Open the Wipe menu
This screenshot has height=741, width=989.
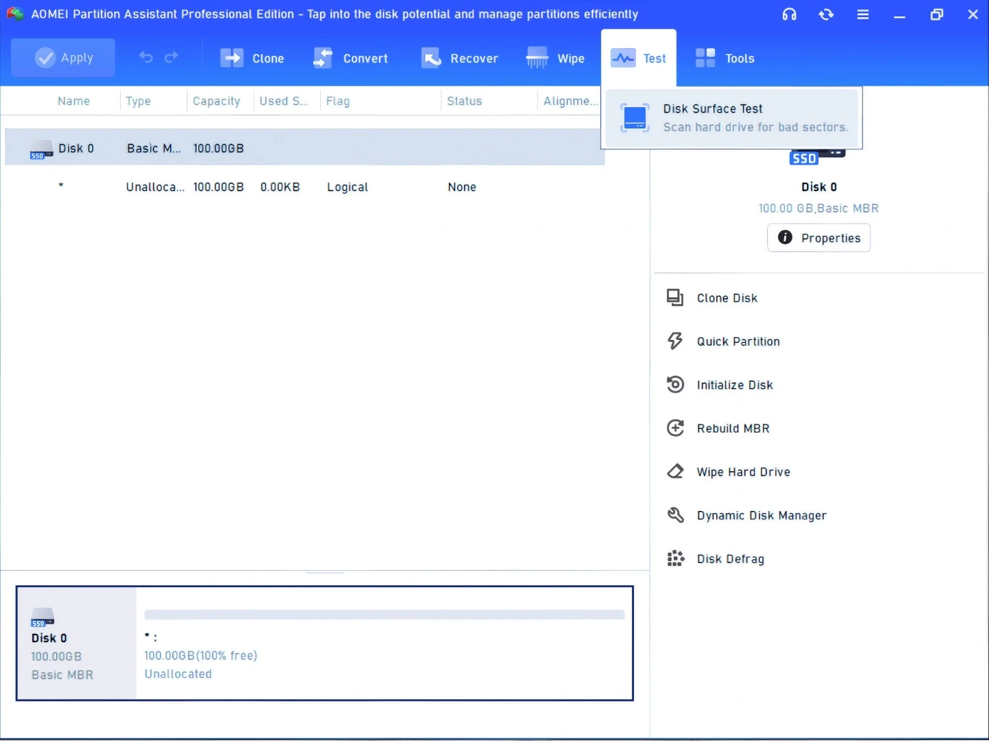click(x=555, y=58)
